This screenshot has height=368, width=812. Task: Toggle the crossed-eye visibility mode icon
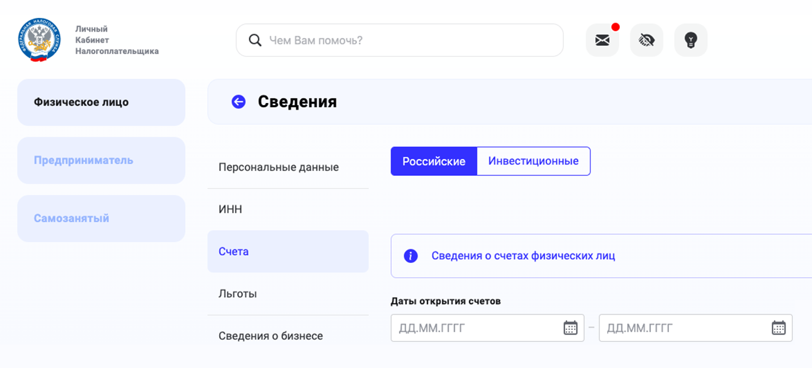646,41
